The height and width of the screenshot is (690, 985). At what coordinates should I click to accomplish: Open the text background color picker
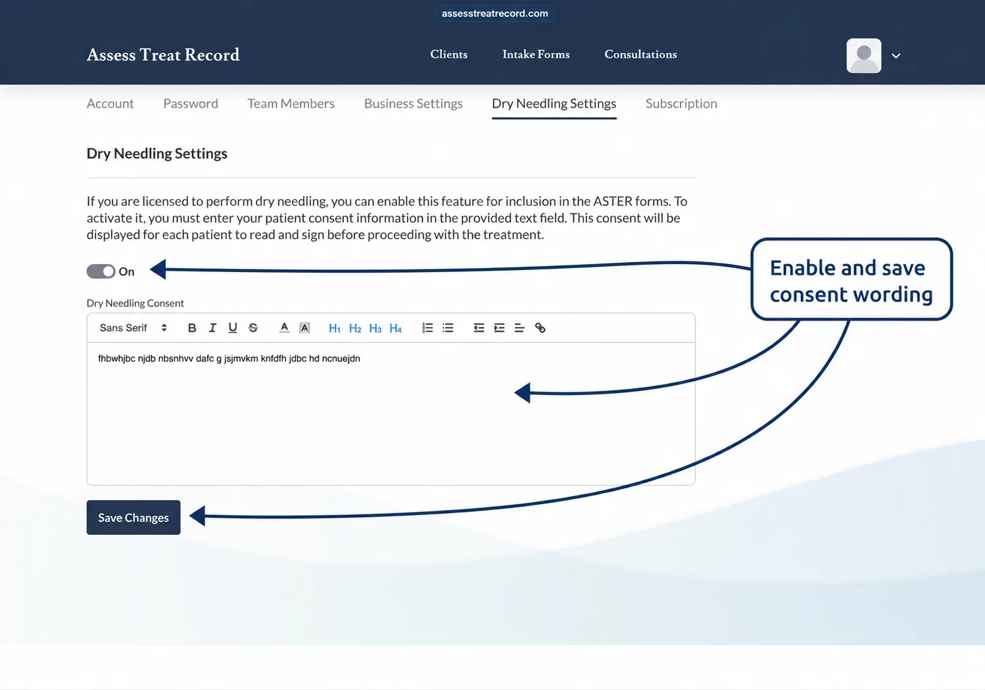[304, 328]
